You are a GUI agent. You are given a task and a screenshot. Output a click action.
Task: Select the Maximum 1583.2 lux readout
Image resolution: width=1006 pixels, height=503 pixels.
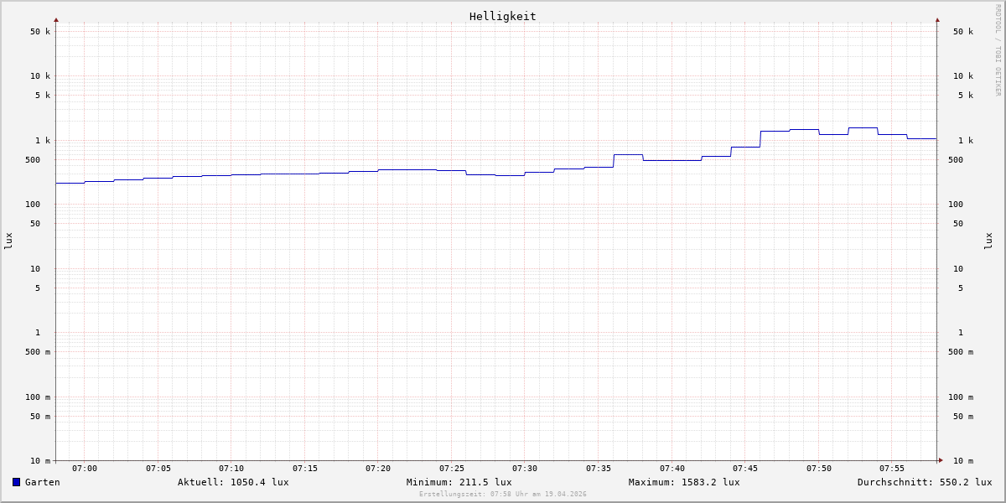(684, 482)
